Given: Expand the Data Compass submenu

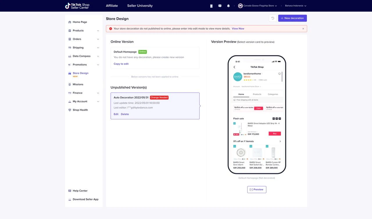Looking at the screenshot, I should point(84,56).
